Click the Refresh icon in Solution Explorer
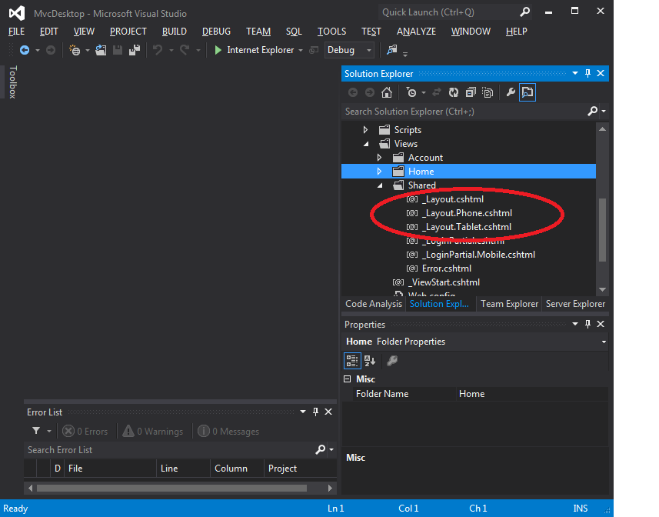 (454, 92)
